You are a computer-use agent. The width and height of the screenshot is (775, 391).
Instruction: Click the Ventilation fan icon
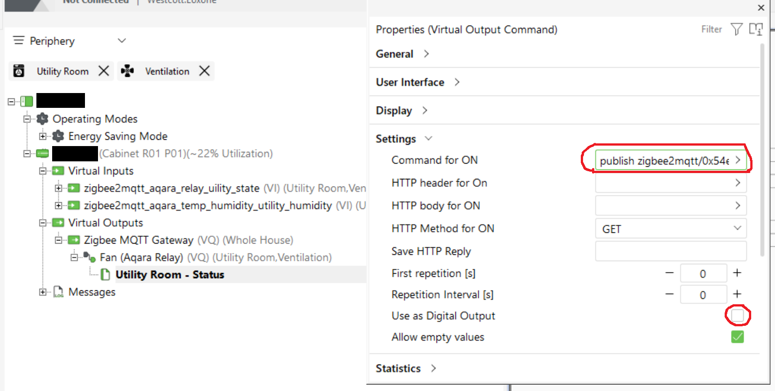(128, 71)
